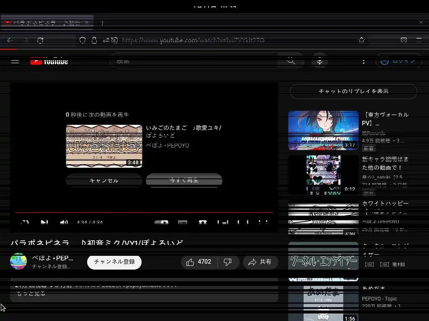
Task: Open the Firefox application menu icon
Action: coord(419,40)
